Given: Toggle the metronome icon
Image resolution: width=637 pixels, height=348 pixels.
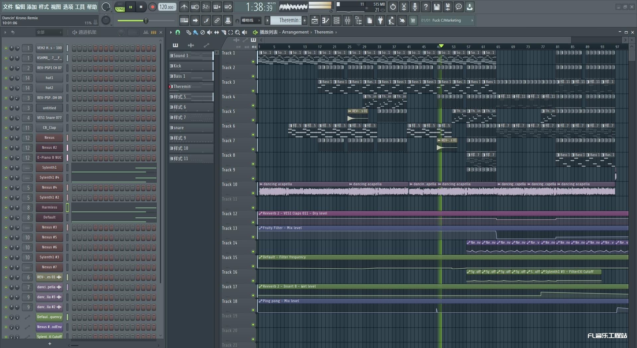Looking at the screenshot, I should (184, 7).
